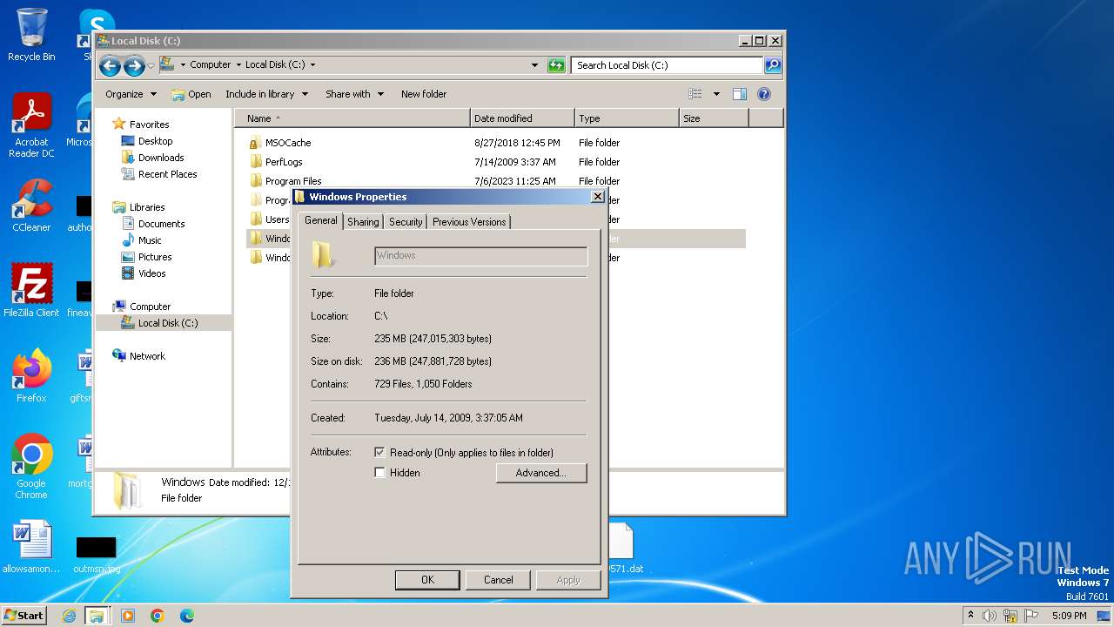Click the Forward arrow in Explorer

134,65
